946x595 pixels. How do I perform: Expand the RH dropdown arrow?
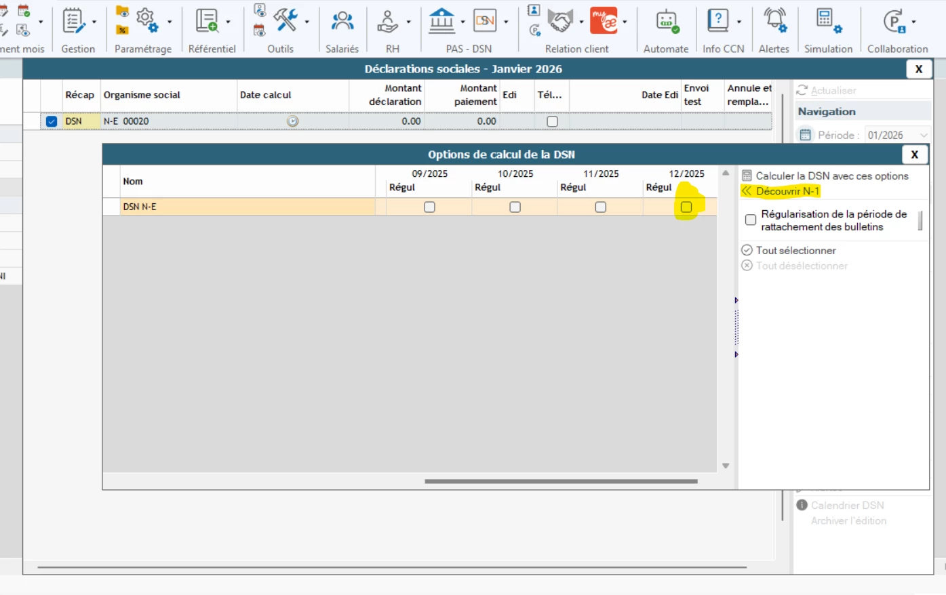click(x=408, y=22)
